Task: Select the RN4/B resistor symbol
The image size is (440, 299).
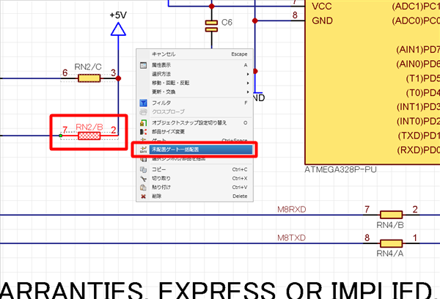Action: [x=391, y=215]
